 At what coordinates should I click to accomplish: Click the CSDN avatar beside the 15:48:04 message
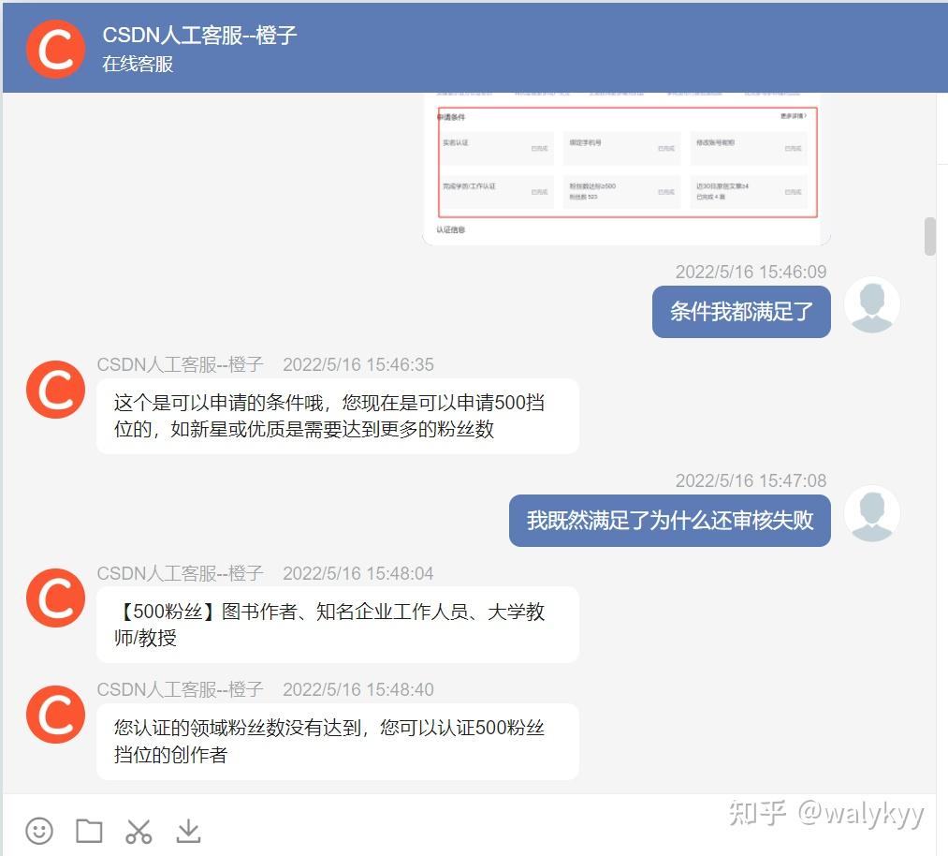[54, 598]
